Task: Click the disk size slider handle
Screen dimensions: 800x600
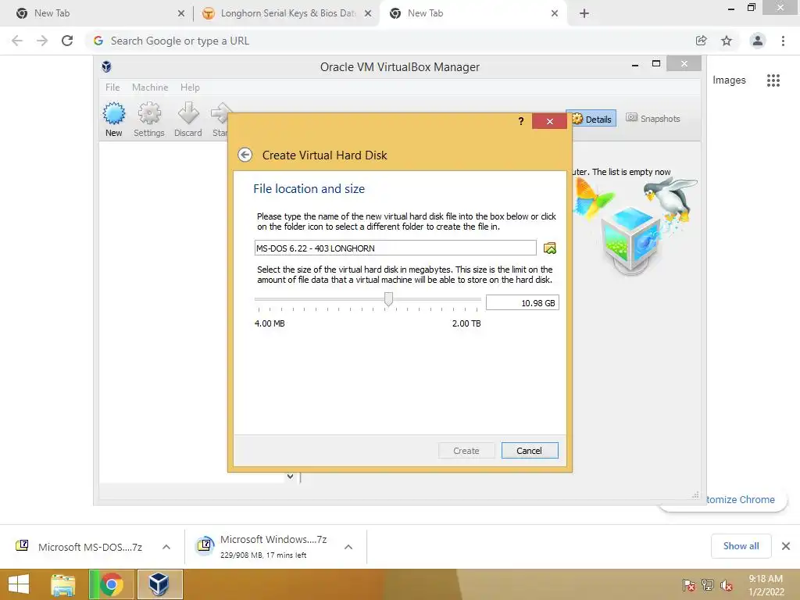Action: click(388, 299)
